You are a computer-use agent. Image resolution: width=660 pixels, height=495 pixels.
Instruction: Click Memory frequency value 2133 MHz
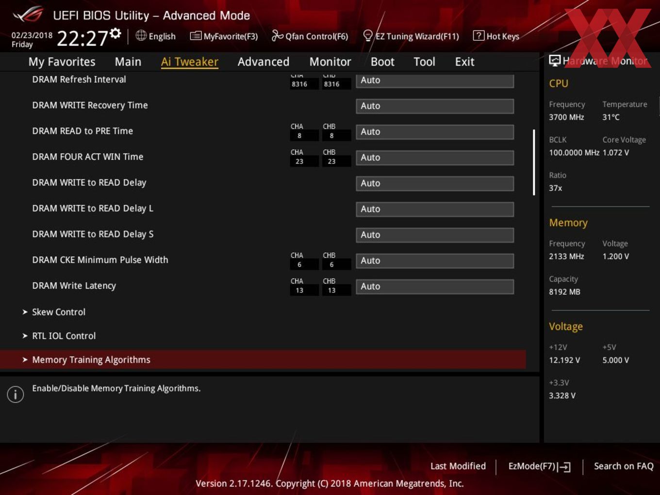pyautogui.click(x=566, y=256)
